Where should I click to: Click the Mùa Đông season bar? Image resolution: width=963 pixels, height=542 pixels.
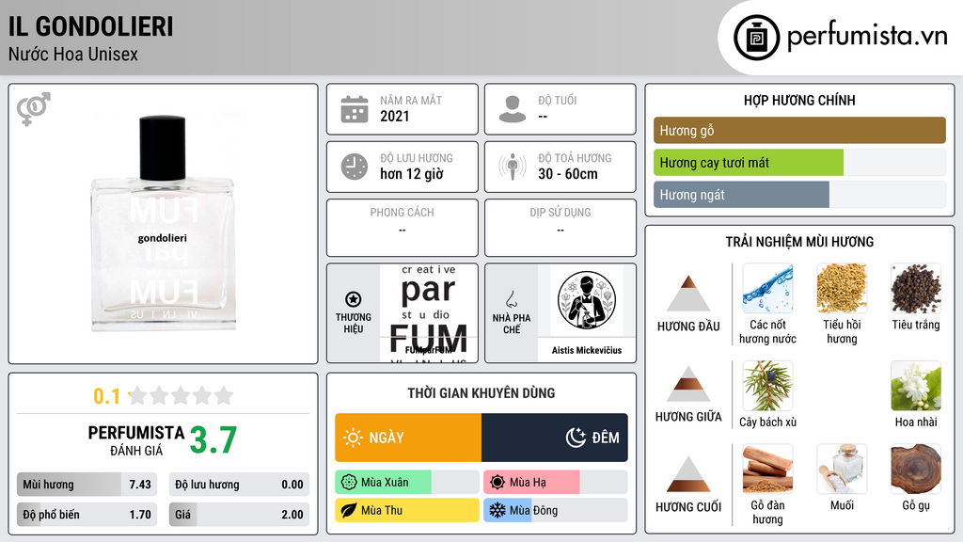pos(556,510)
